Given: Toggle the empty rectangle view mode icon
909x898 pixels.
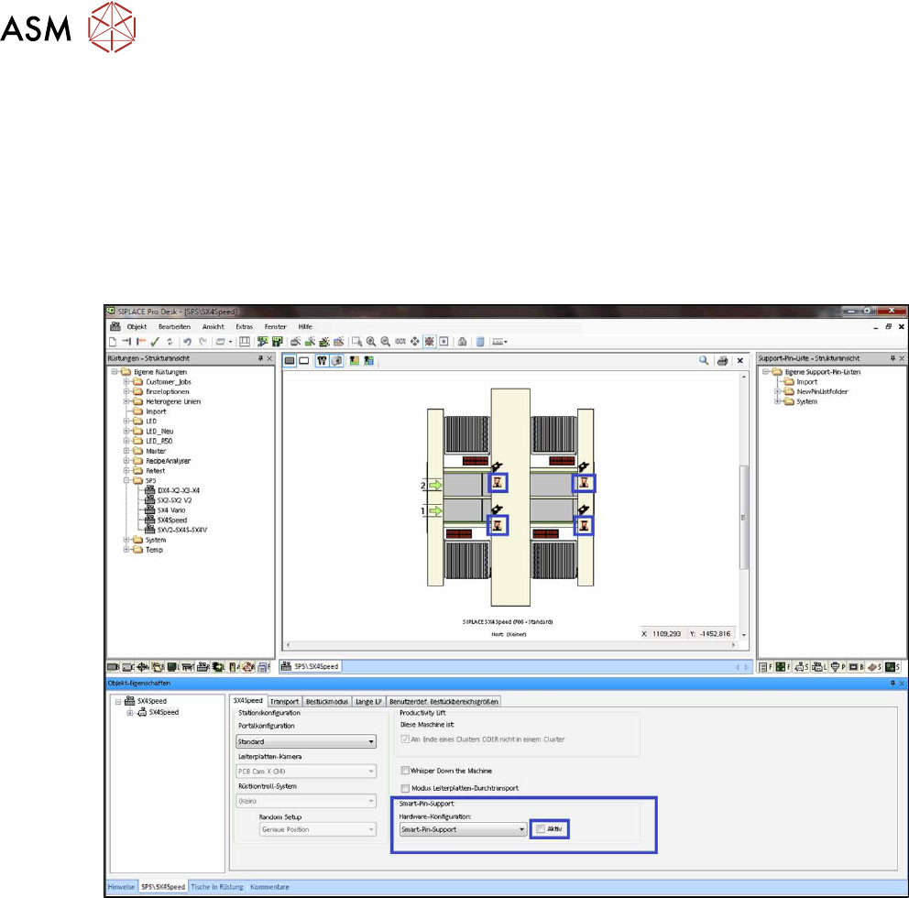Looking at the screenshot, I should click(304, 361).
